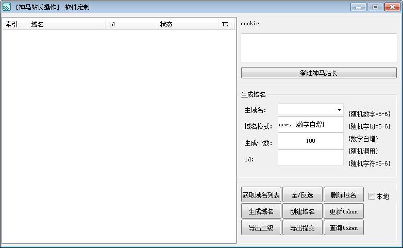The image size is (403, 248).
Task: Click into the 域名格式 input field
Action: pyautogui.click(x=310, y=124)
